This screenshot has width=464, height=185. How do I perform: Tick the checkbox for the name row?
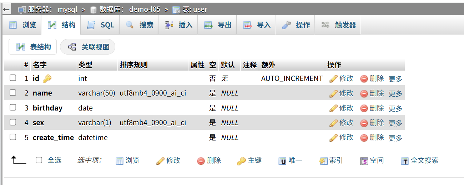tap(13, 93)
